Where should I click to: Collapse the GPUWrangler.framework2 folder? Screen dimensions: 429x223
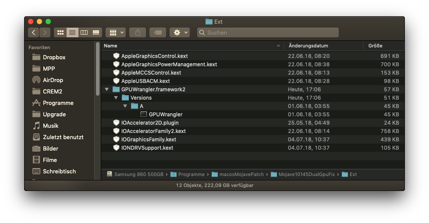coord(107,89)
